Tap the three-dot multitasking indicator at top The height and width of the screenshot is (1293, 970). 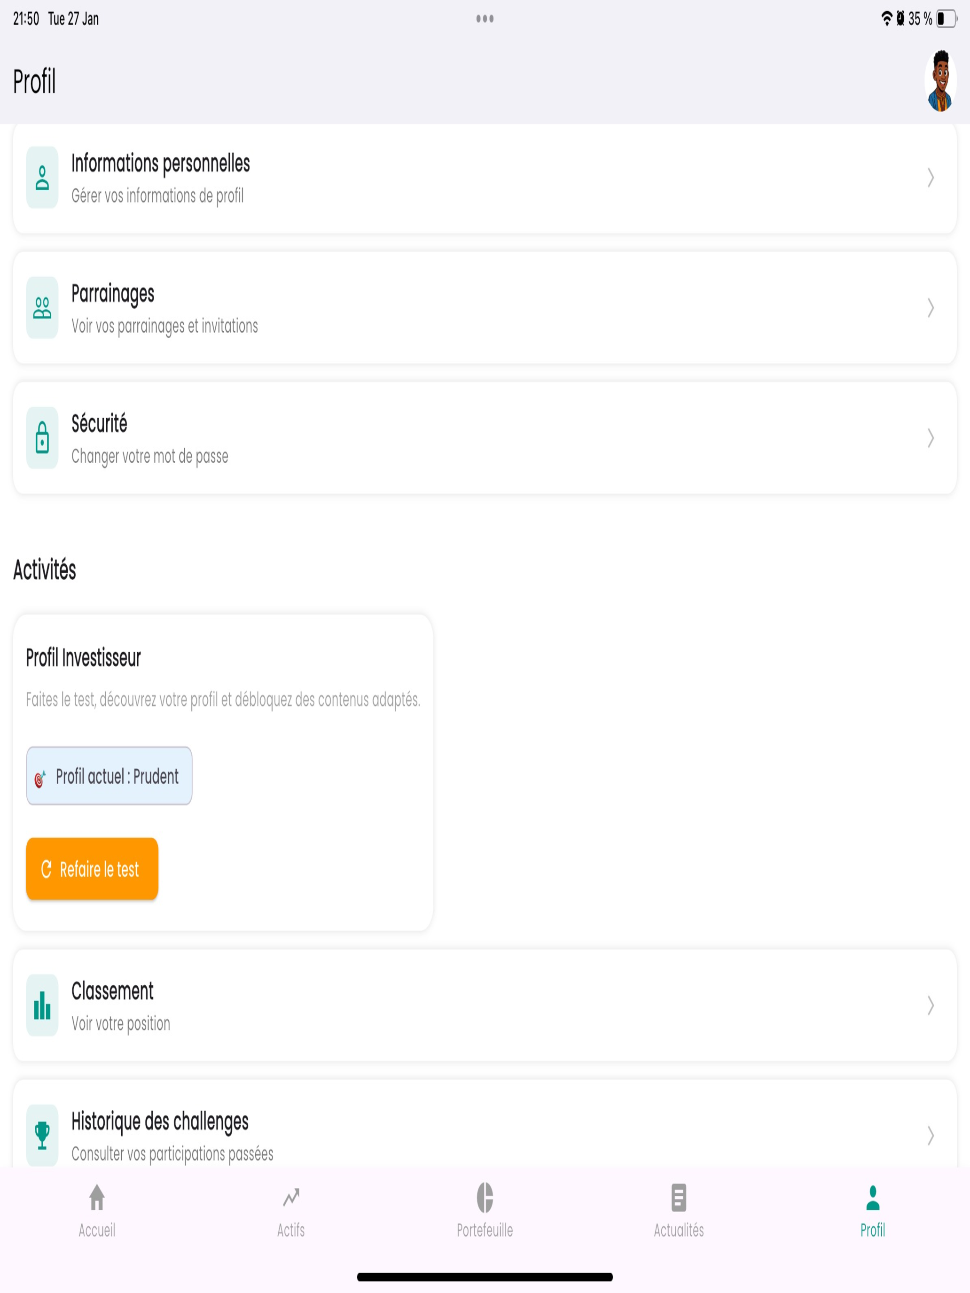pyautogui.click(x=485, y=19)
